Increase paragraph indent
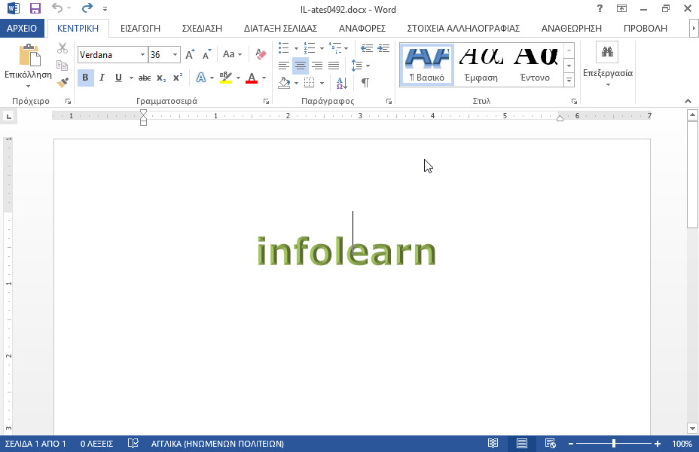699x452 pixels. [383, 48]
